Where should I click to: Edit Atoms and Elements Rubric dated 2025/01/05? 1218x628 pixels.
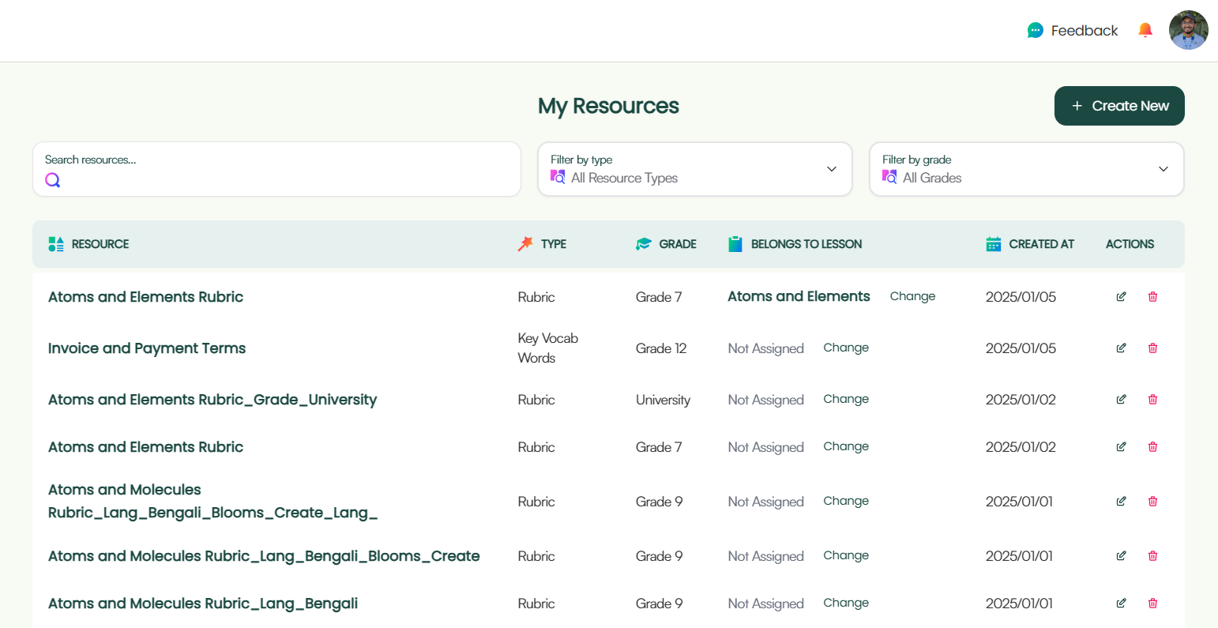click(x=1121, y=297)
